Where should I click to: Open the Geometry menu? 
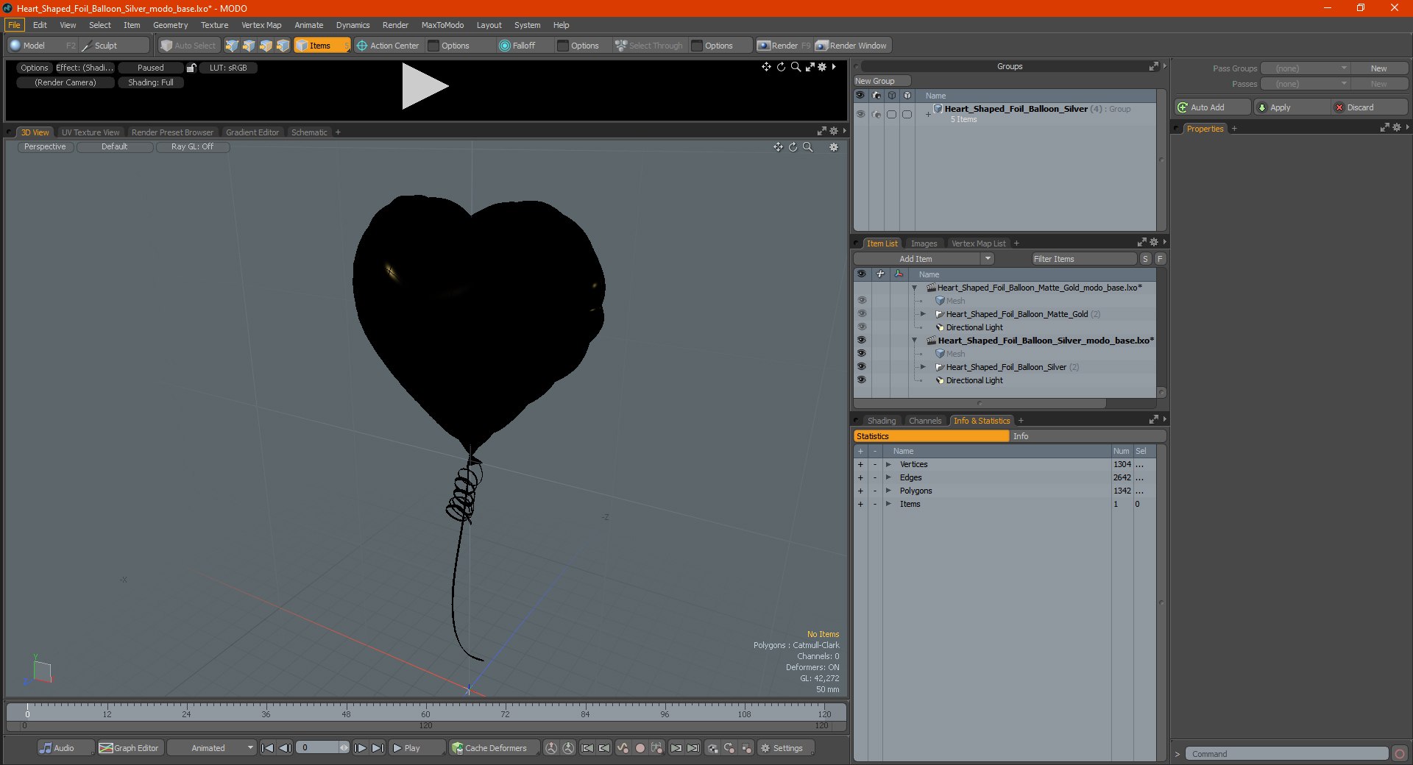170,25
